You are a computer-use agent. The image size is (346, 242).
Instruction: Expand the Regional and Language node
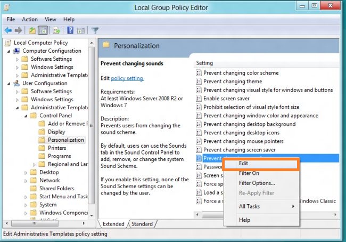pos(34,164)
